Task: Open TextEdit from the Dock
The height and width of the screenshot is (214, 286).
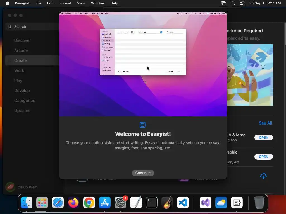Action: pos(136,203)
